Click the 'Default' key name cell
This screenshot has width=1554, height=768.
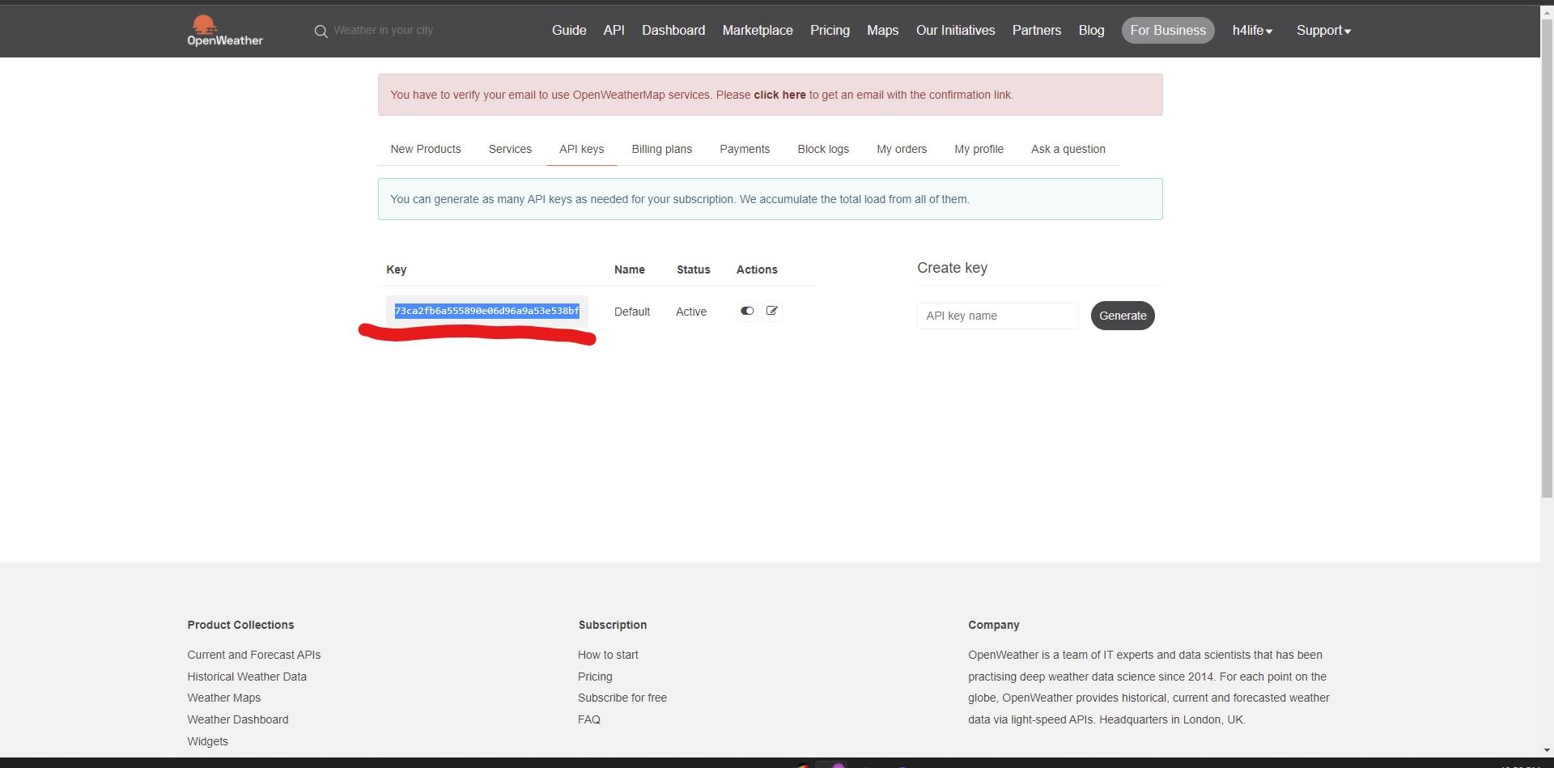click(632, 312)
